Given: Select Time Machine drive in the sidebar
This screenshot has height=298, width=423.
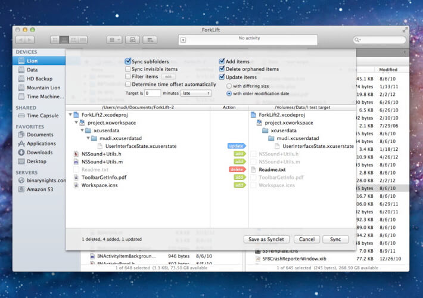Looking at the screenshot, I should (x=39, y=97).
